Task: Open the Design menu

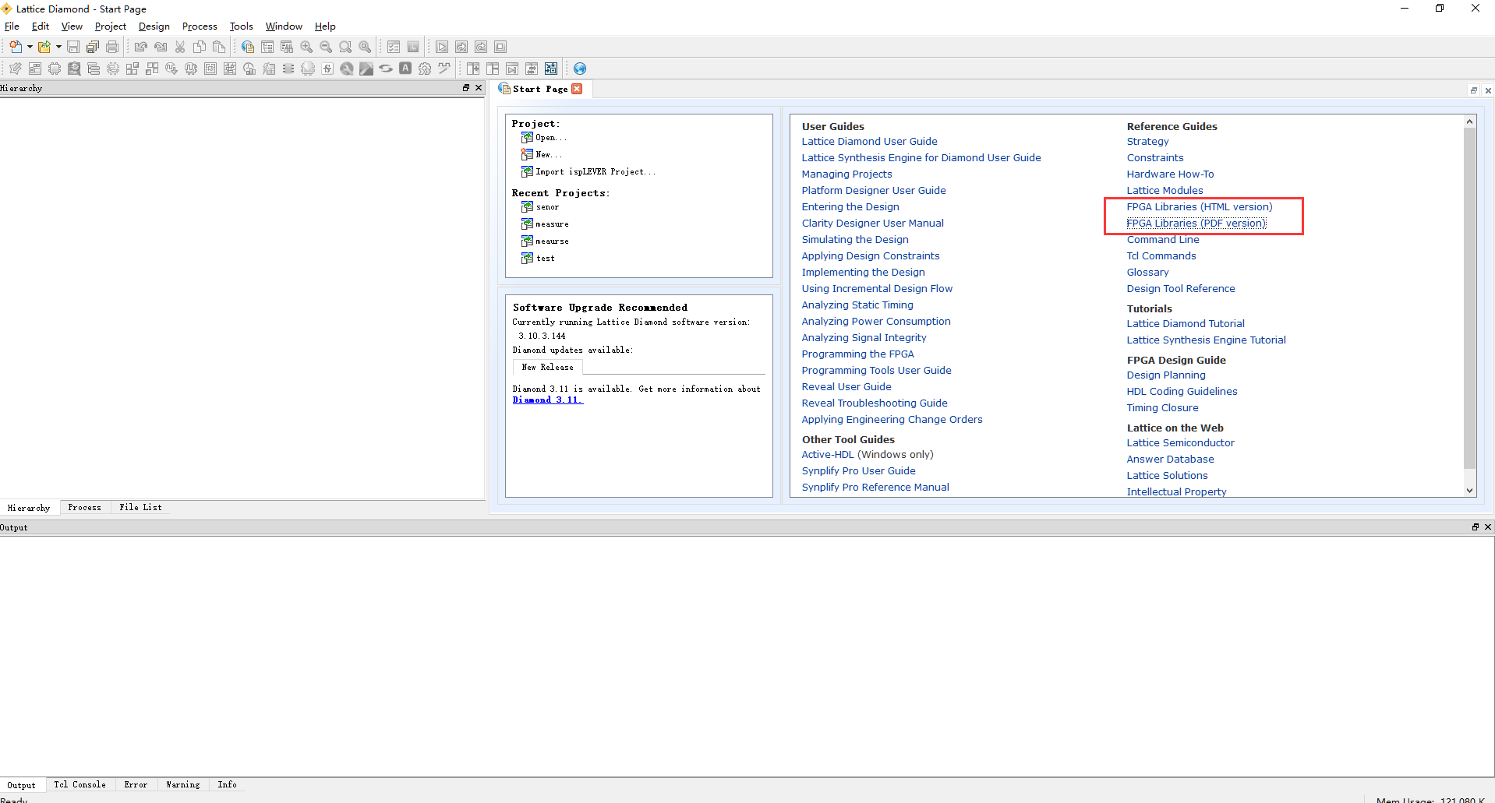Action: pos(154,26)
